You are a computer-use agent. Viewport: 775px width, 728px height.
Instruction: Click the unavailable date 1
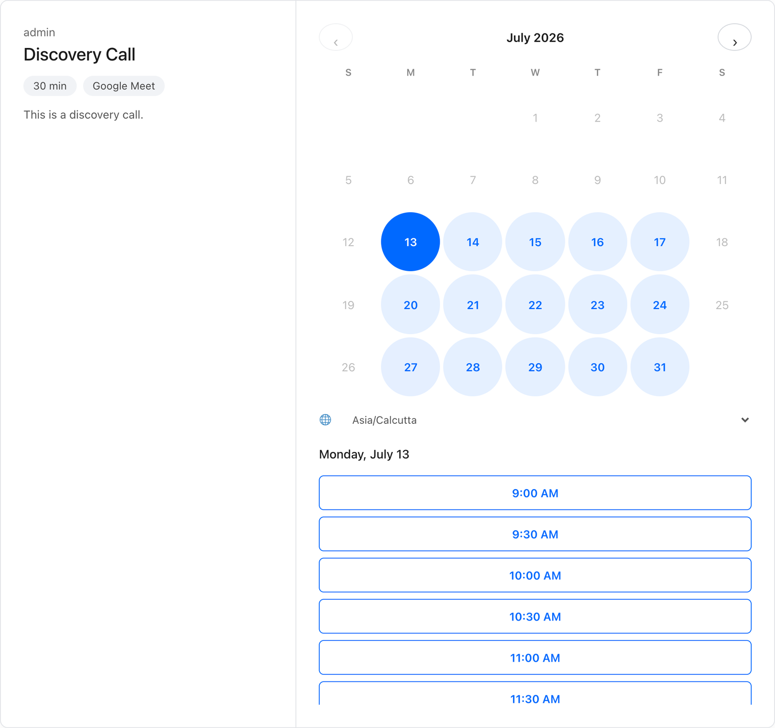tap(535, 118)
